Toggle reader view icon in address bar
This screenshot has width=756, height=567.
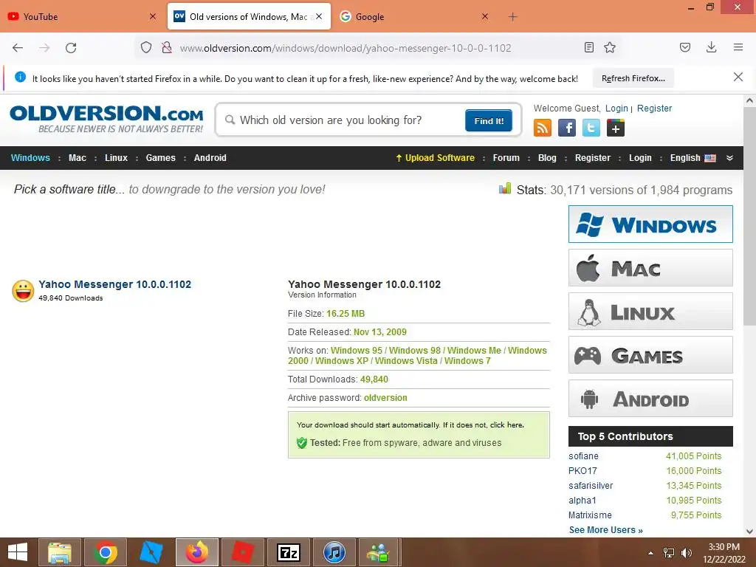(588, 47)
